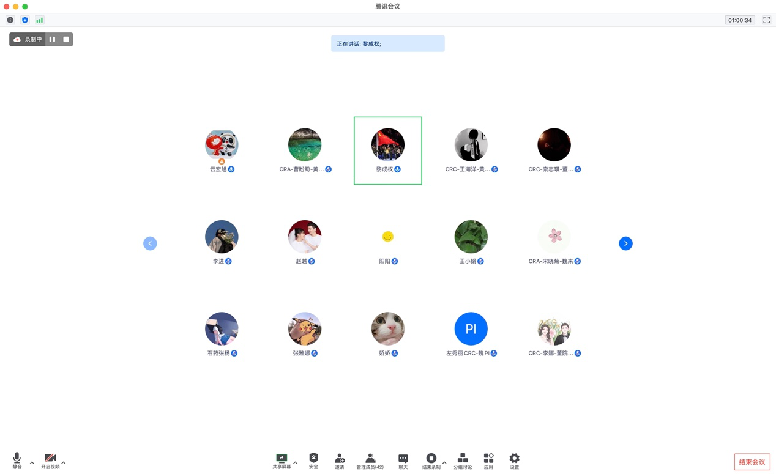
Task: Expand video options arrow beside 开启视频
Action: point(63,463)
